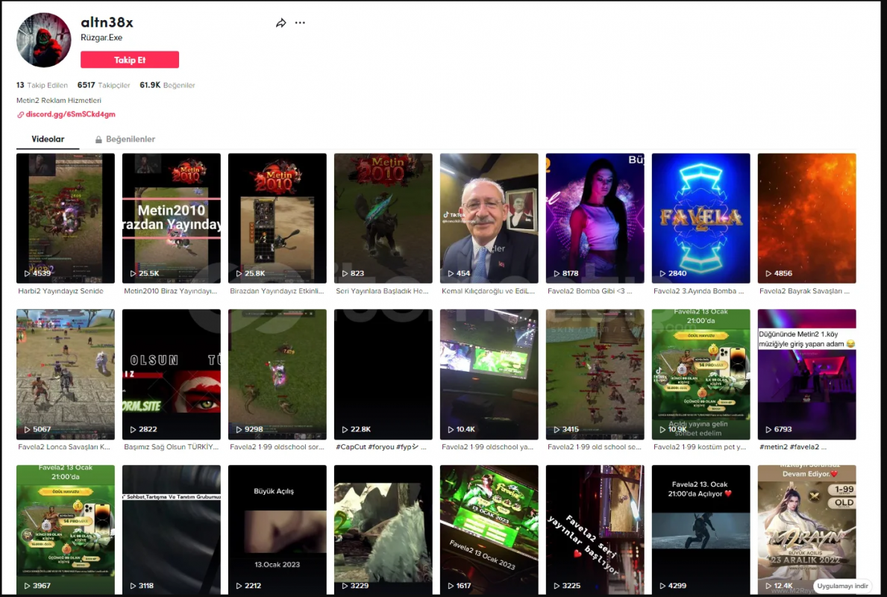This screenshot has height=597, width=887.
Task: Open the video with 25.8K views
Action: (278, 219)
